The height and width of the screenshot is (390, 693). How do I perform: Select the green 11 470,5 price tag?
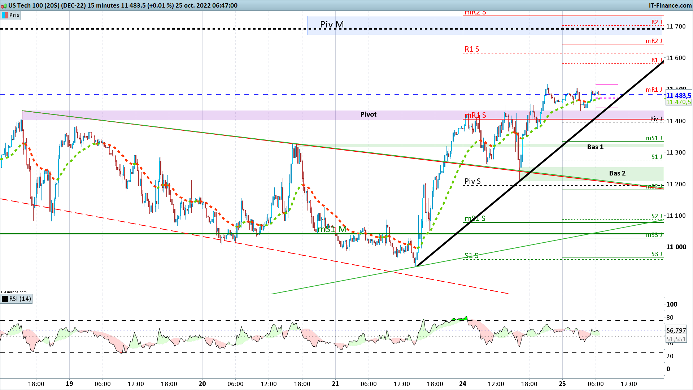click(678, 102)
